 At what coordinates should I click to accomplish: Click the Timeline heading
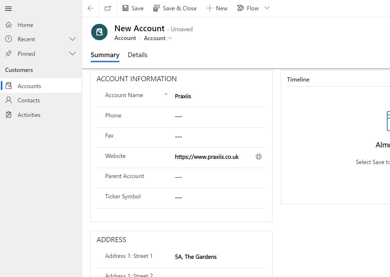click(298, 79)
